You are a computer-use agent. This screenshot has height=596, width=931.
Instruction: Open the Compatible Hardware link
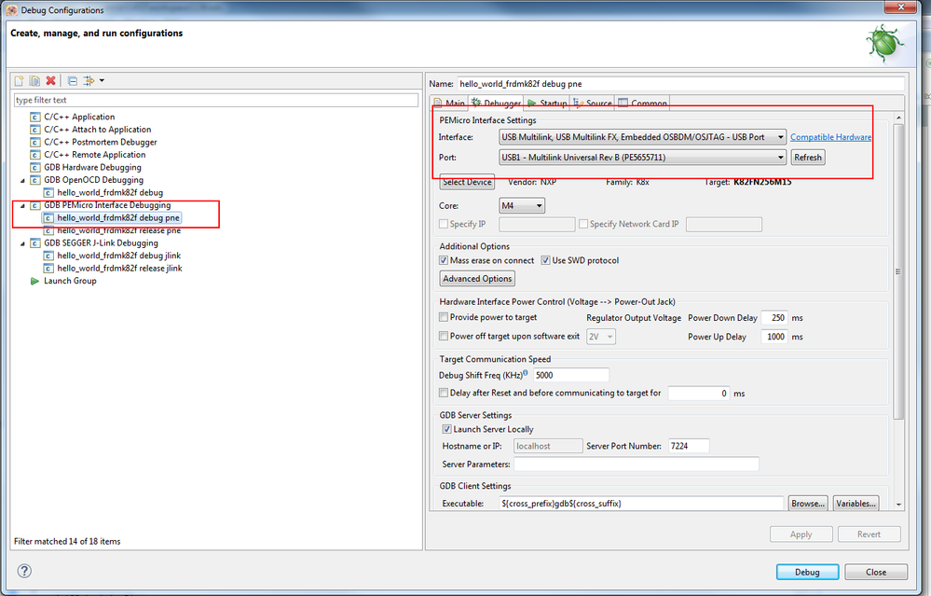point(830,137)
